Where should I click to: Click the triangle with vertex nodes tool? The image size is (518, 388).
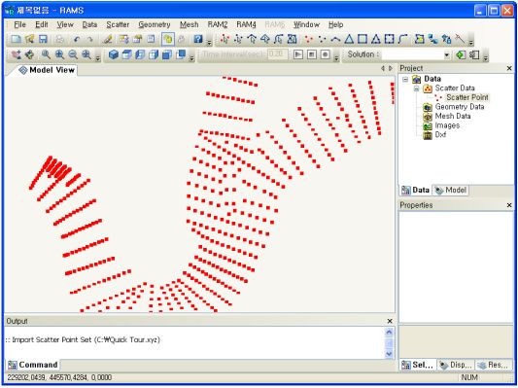[376, 39]
